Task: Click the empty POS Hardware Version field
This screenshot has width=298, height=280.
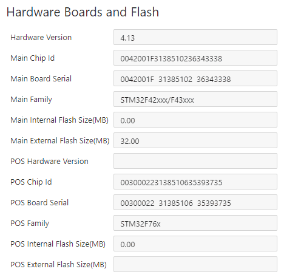Action: point(195,161)
